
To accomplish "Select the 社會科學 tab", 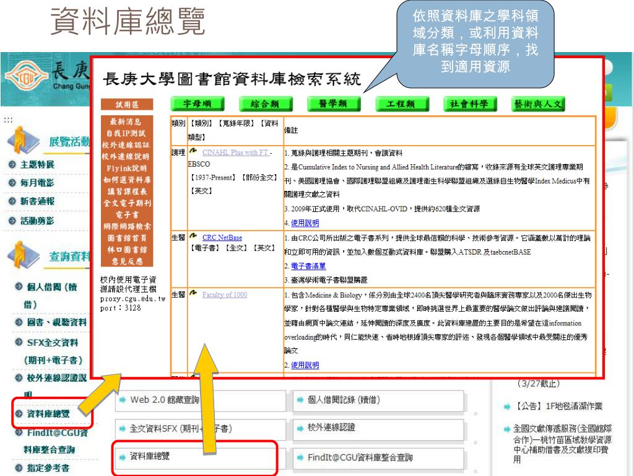I will pyautogui.click(x=470, y=104).
